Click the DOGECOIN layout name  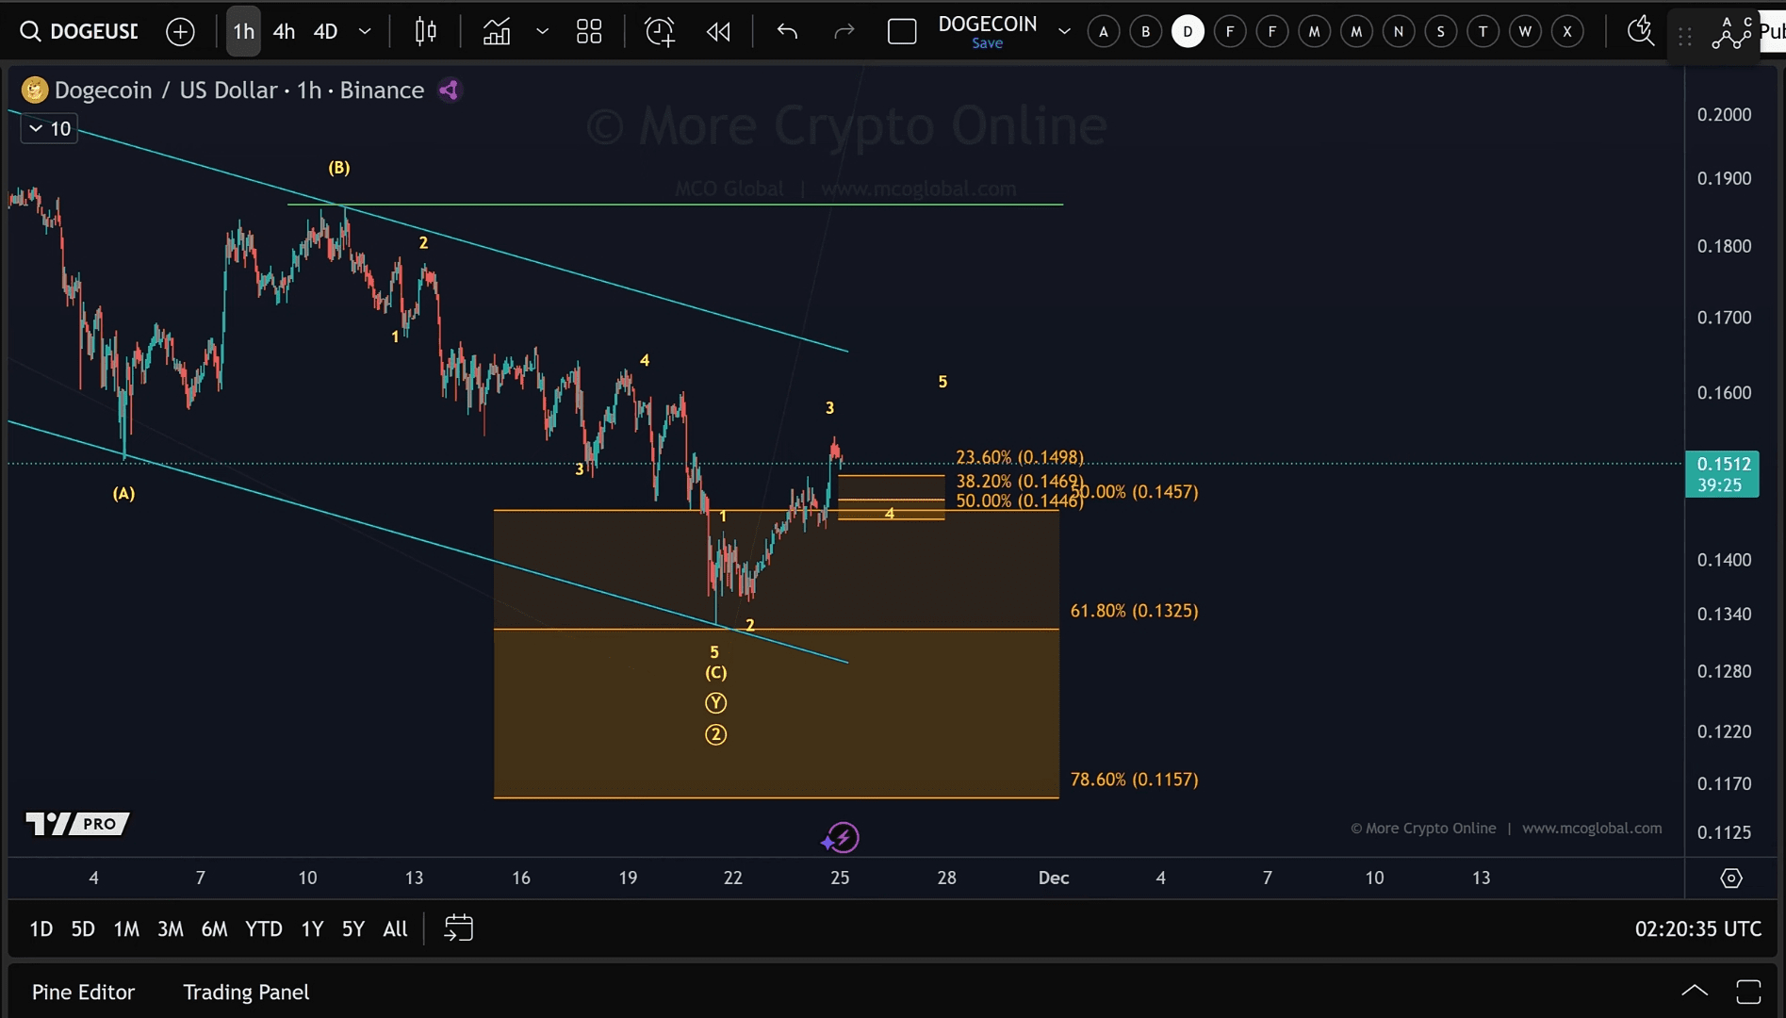point(987,24)
